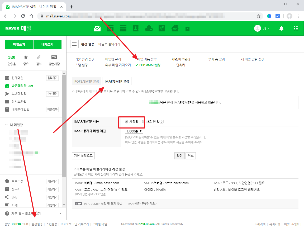Image resolution: width=304 pixels, height=228 pixels.
Task: Open 서명/빠른답장 settings menu
Action: (x=181, y=59)
